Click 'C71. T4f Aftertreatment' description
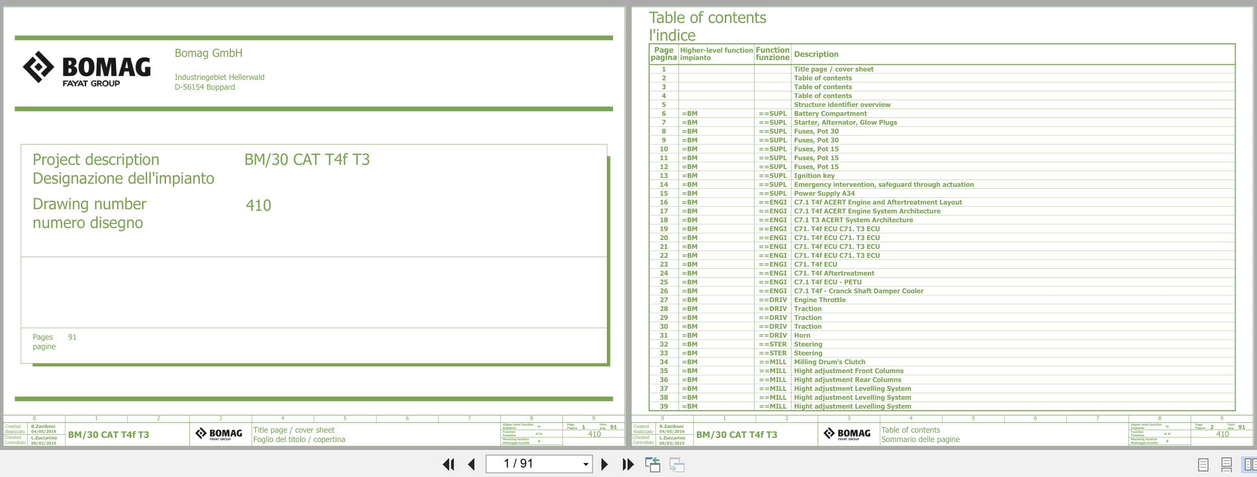The image size is (1257, 477). click(x=834, y=273)
